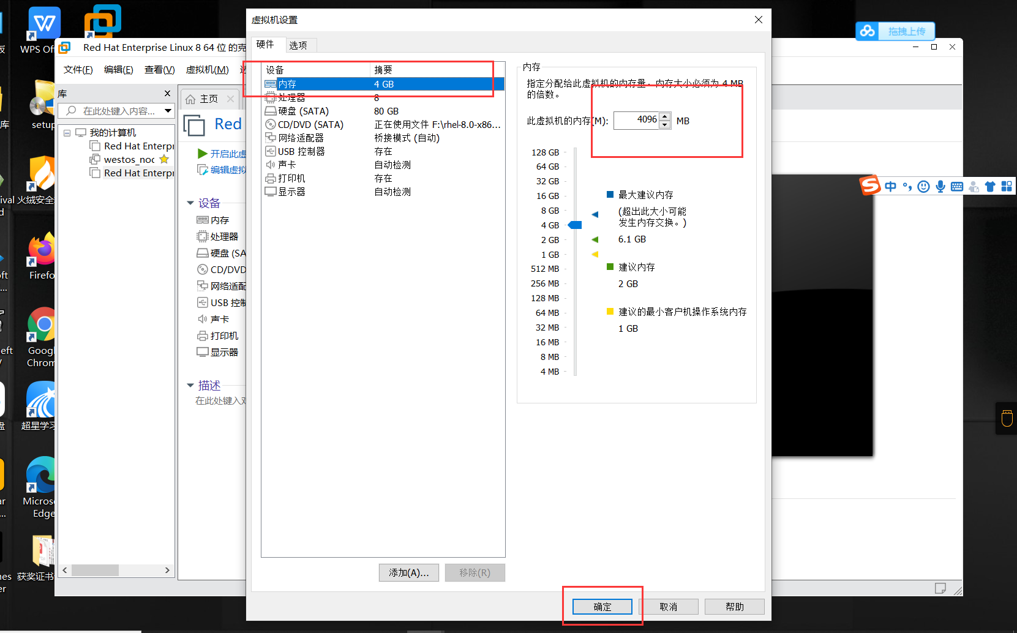Select 网络适配器 in the device list
Screen dimensions: 1017x633
pyautogui.click(x=383, y=138)
